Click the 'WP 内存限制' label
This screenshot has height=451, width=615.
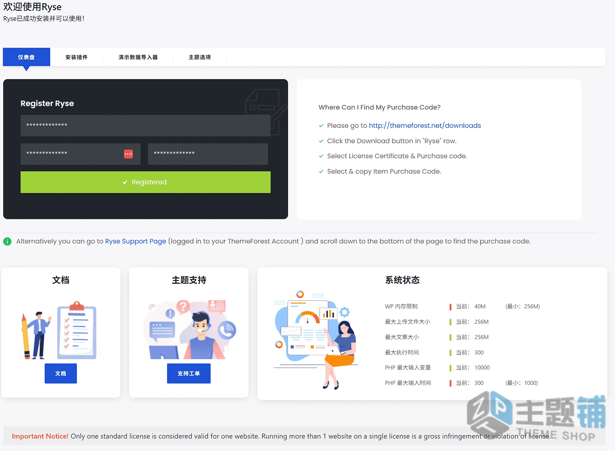click(401, 306)
